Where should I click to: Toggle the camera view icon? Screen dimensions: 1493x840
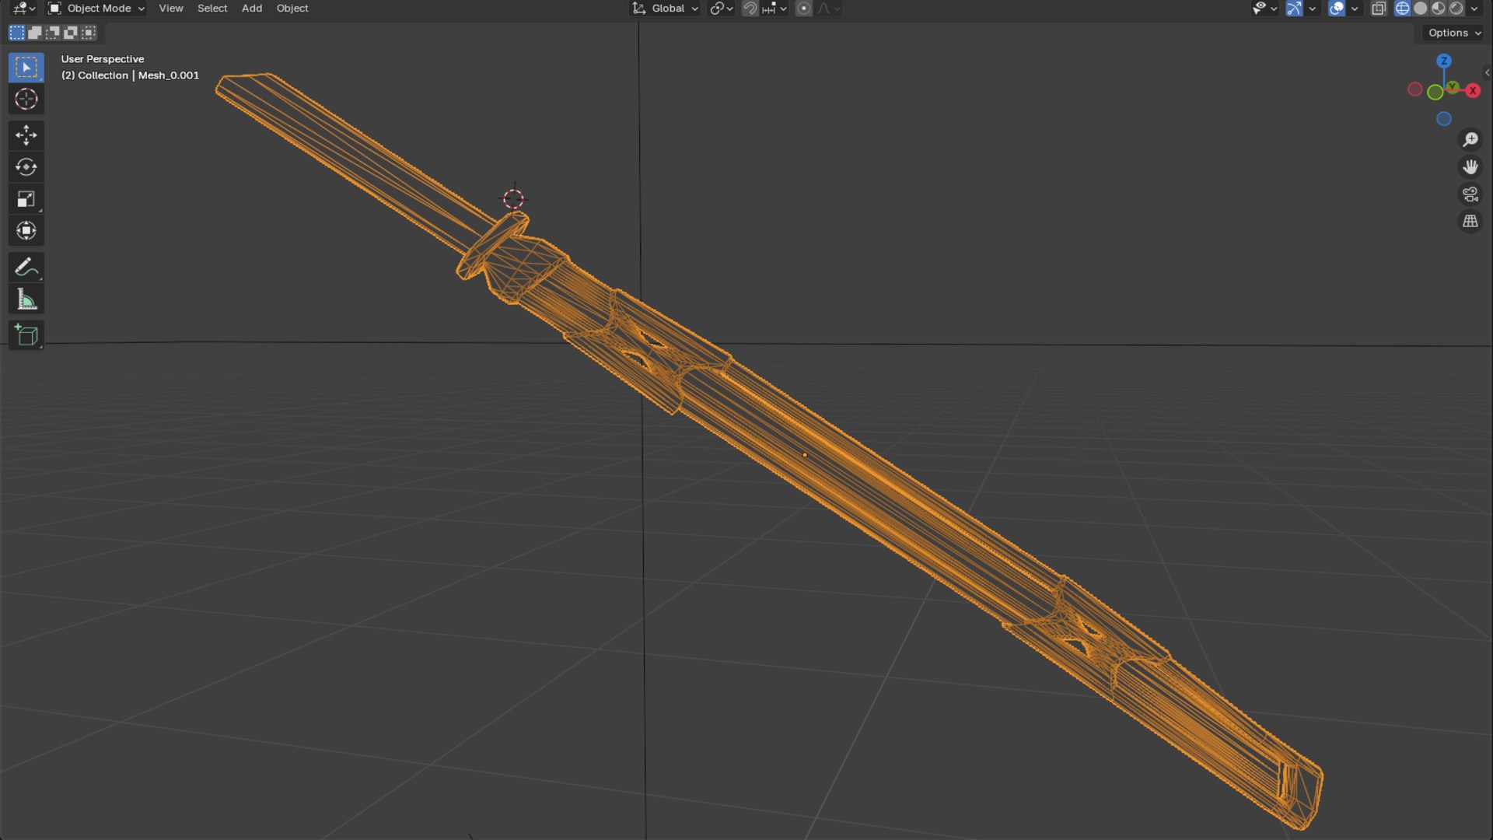click(x=1470, y=194)
